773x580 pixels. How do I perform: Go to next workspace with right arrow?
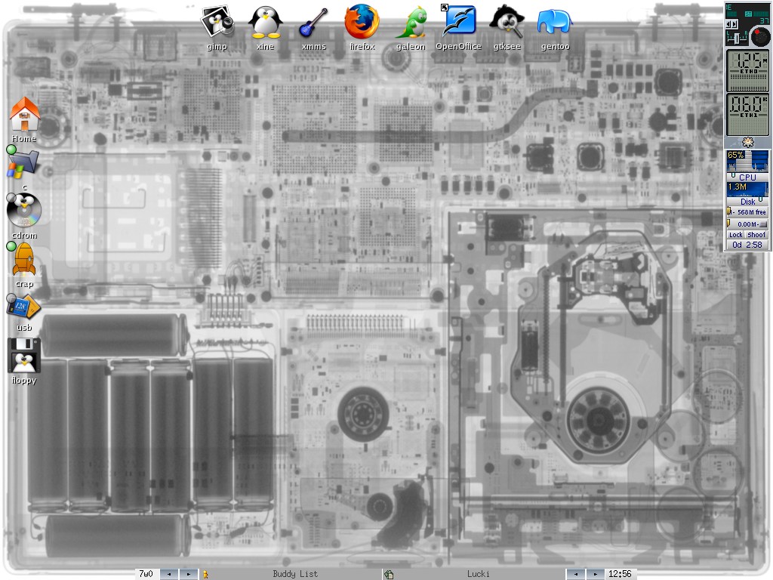point(189,574)
